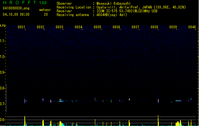Screen dimensions: 199x126
Task: Click the Ogata-vill. Akita-Pref. JAPAN location text
Action: point(141,7)
